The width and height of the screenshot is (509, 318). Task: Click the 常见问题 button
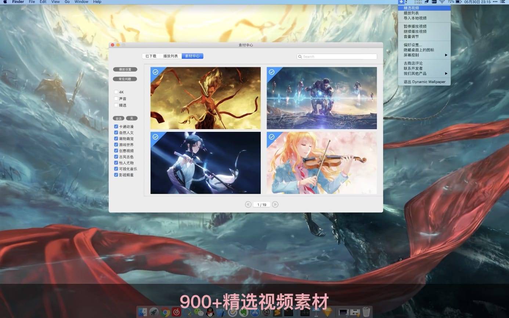pos(125,79)
